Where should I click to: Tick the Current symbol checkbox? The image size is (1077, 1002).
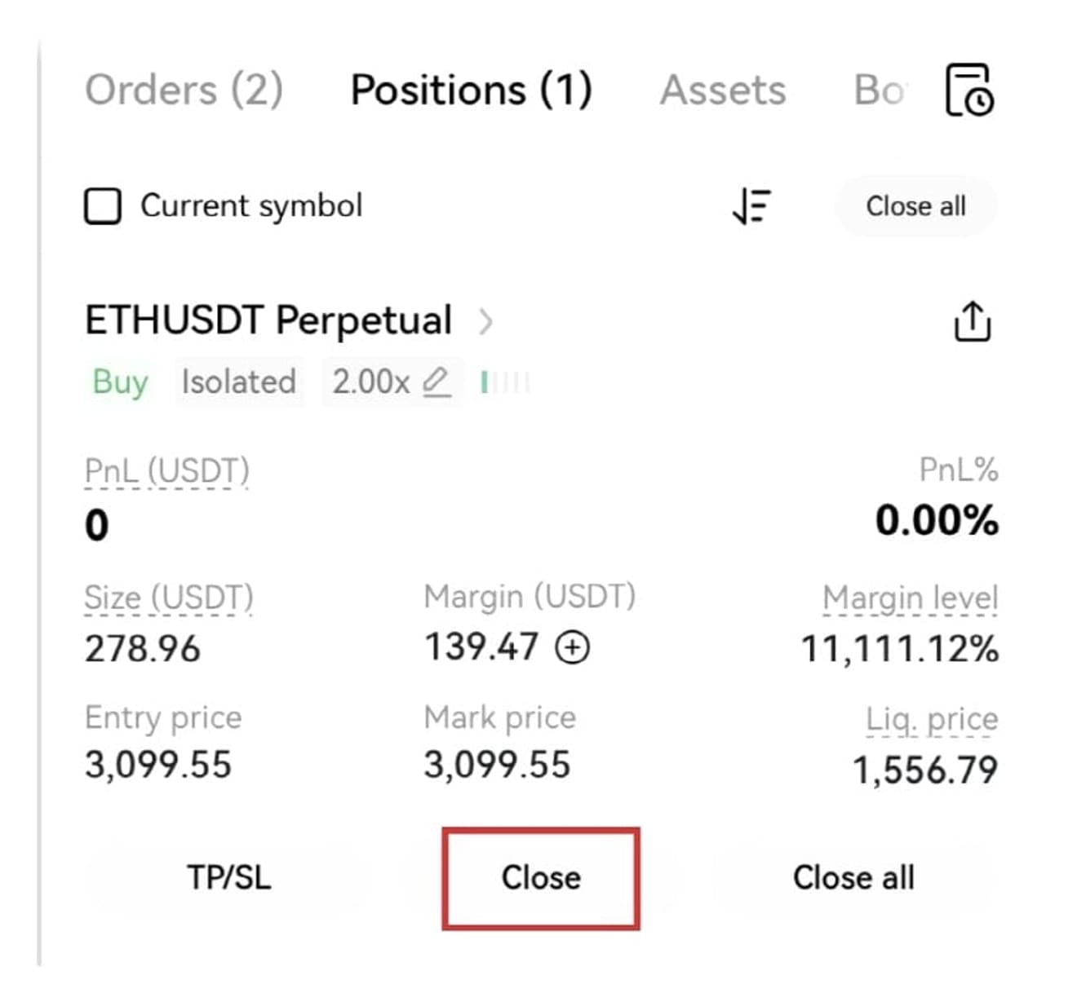pyautogui.click(x=103, y=206)
